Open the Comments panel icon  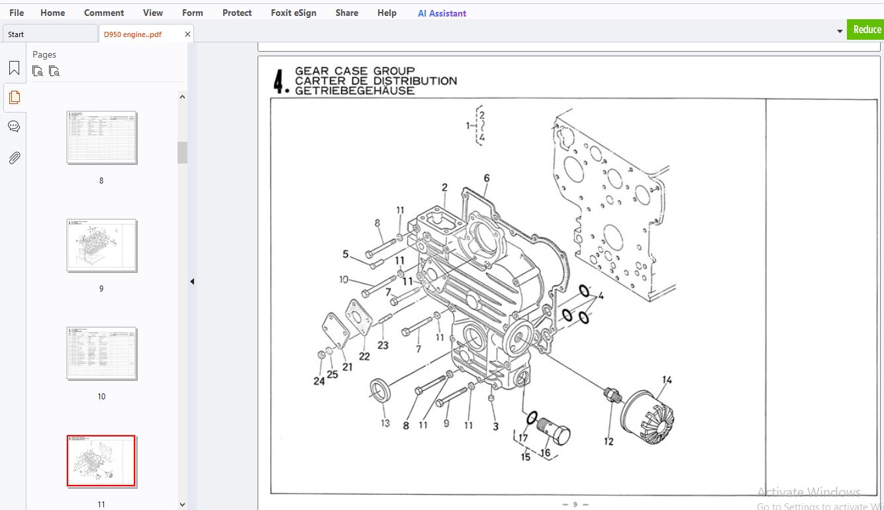[14, 127]
